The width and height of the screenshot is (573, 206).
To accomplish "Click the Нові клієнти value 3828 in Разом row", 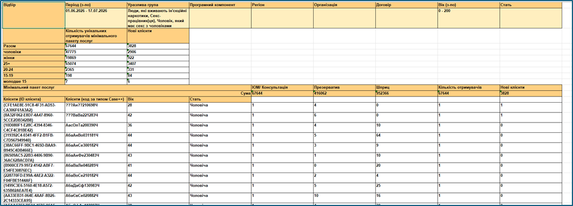I will [x=158, y=46].
